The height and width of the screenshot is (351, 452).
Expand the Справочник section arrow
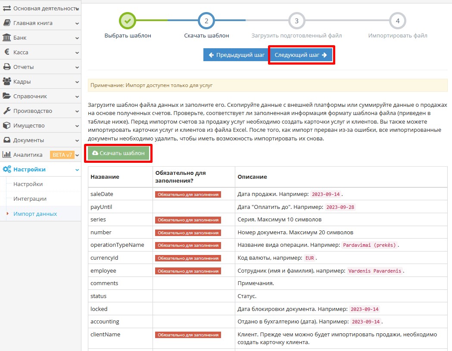pos(77,96)
